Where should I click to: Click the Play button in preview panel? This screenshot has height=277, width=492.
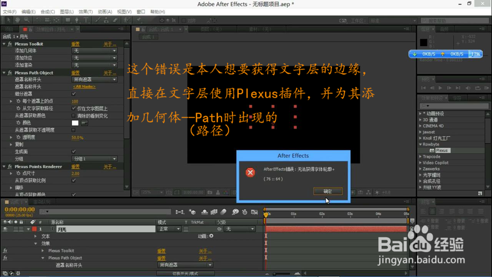440,88
